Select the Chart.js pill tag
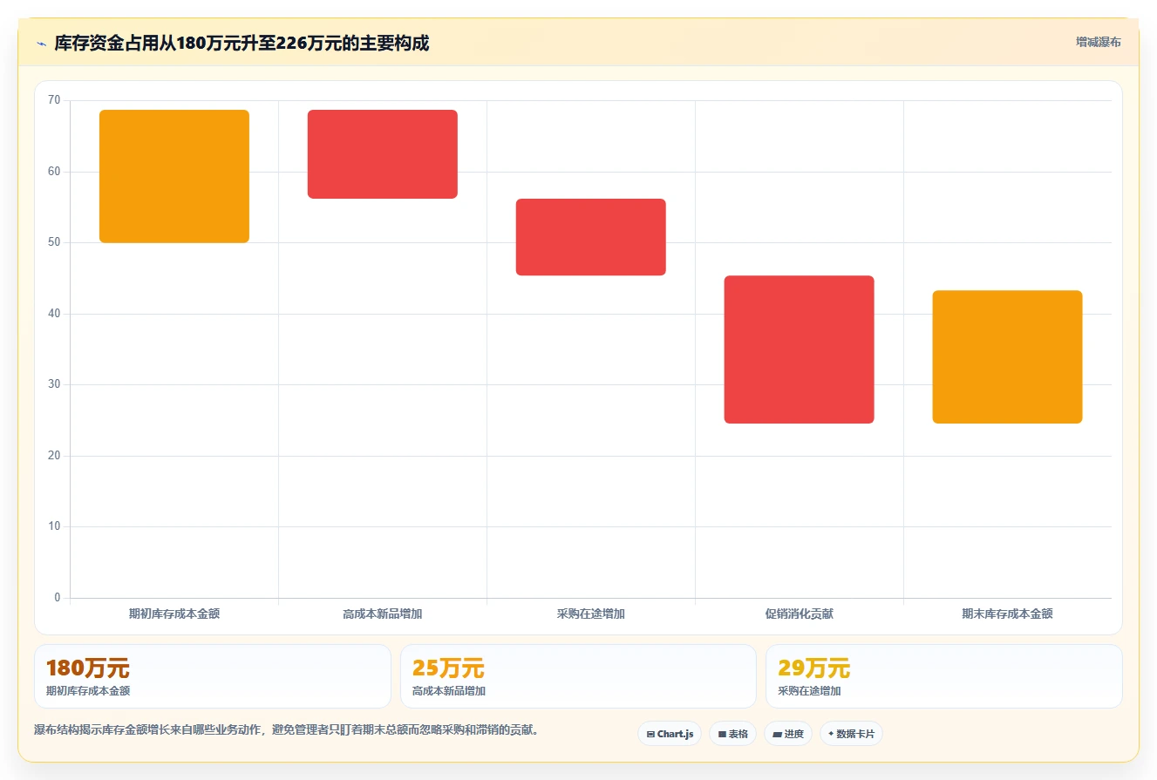1157x780 pixels. [x=670, y=734]
